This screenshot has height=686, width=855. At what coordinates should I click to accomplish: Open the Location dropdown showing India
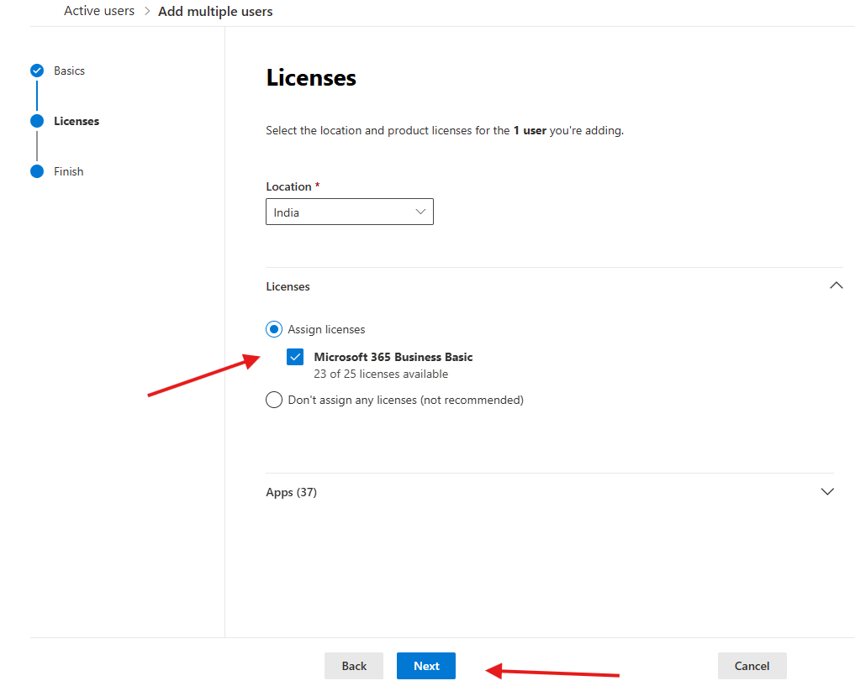point(349,212)
